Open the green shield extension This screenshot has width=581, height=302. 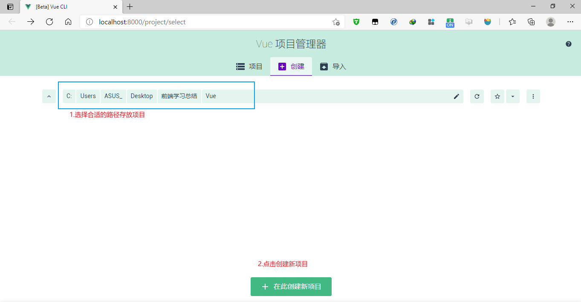tap(356, 22)
